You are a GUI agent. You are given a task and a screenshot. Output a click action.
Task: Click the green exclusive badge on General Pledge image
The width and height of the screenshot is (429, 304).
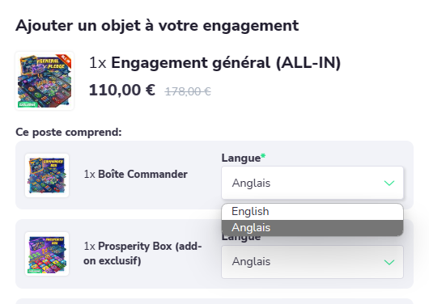pyautogui.click(x=28, y=104)
